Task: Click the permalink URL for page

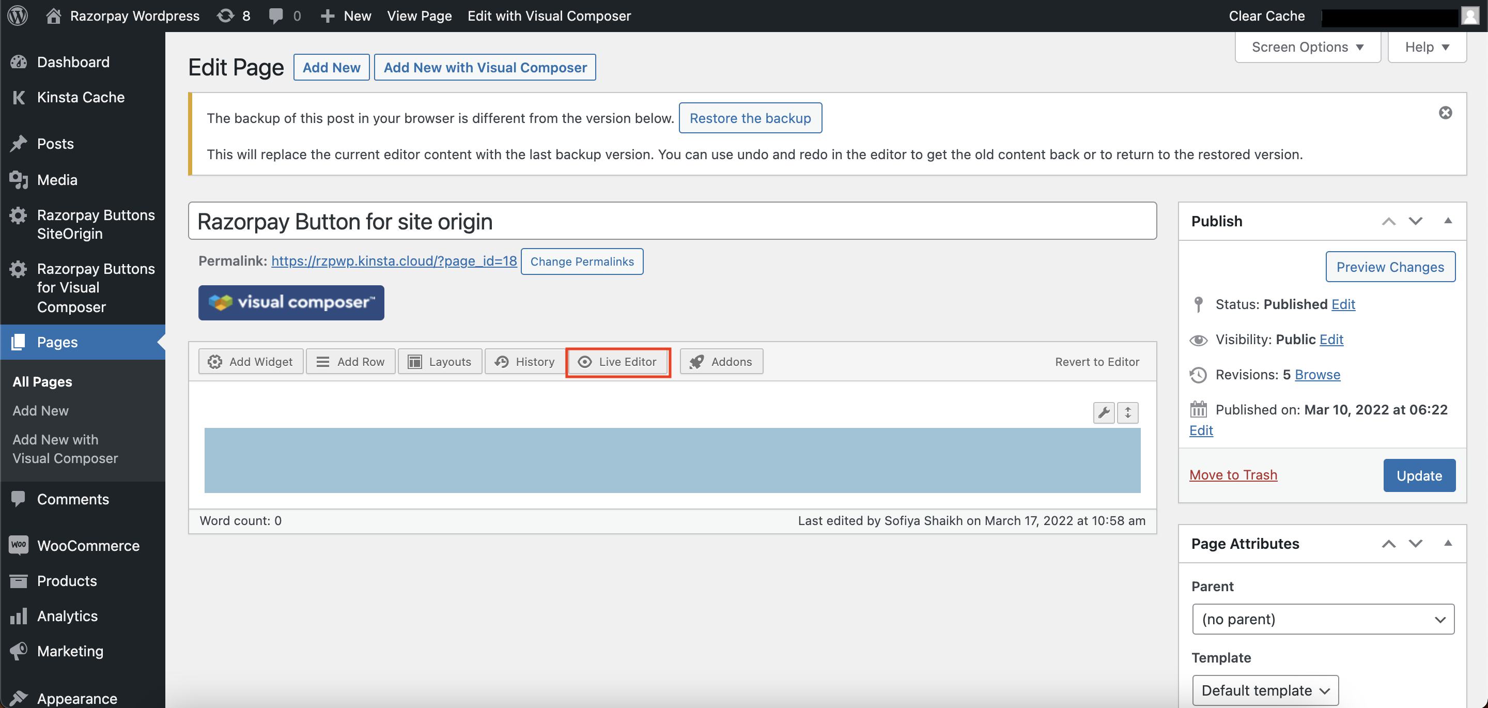Action: (x=394, y=260)
